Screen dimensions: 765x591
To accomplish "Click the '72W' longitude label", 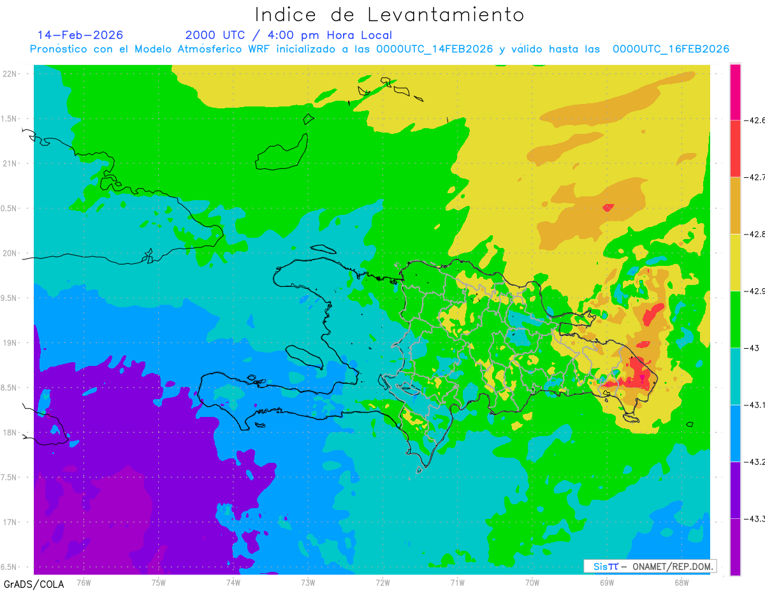I will [x=382, y=582].
